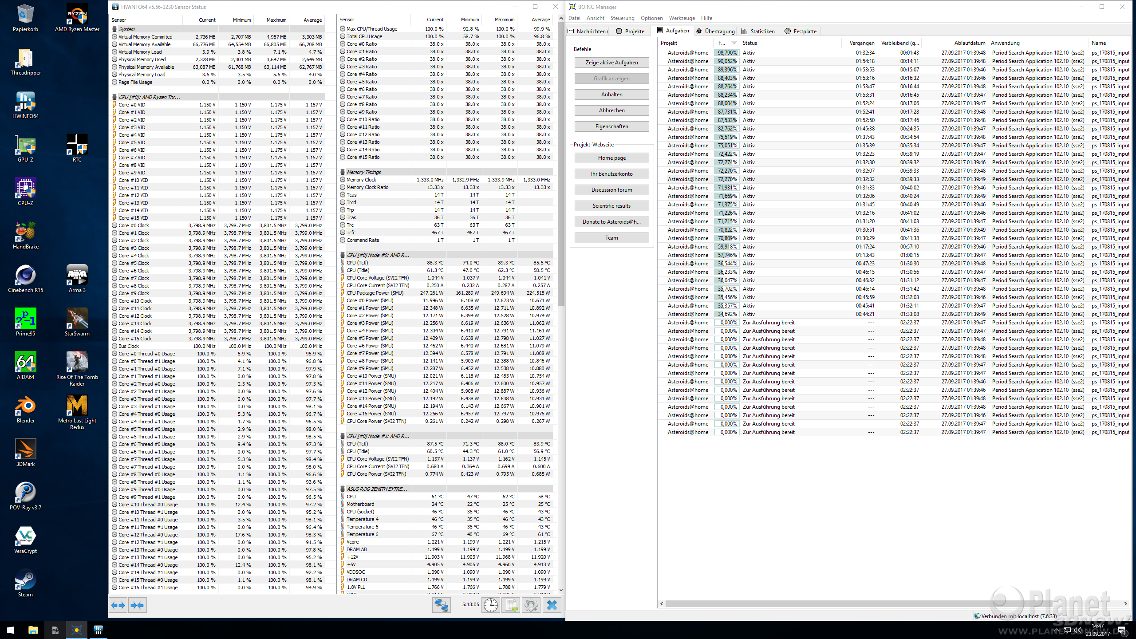The width and height of the screenshot is (1136, 639).
Task: Launch AIDA64 desktop shortcut
Action: pyautogui.click(x=25, y=367)
